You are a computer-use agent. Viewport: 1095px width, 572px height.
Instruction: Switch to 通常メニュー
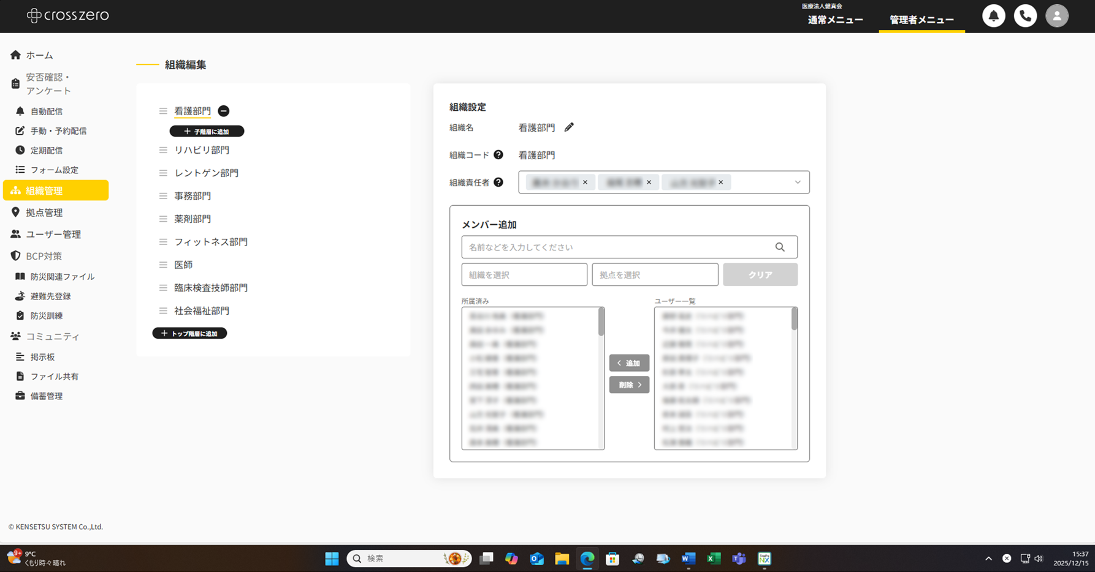pyautogui.click(x=835, y=20)
